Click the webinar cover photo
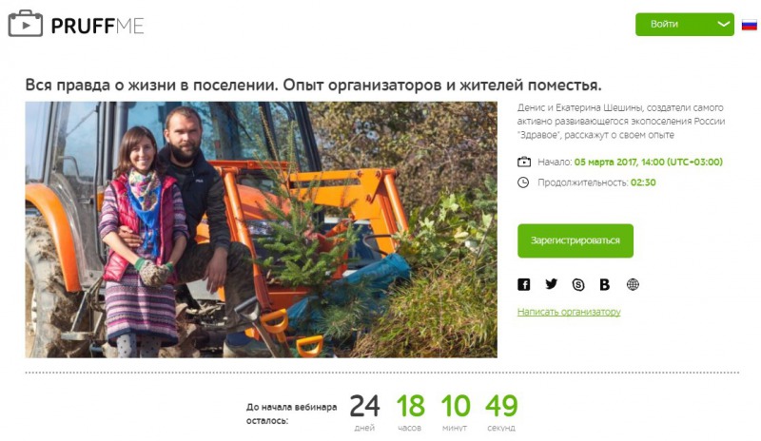Screen dimensions: 761x441 coord(261,229)
